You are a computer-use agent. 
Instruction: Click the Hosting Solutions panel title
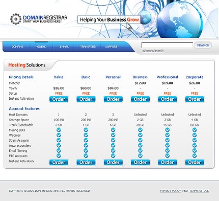(x=27, y=65)
